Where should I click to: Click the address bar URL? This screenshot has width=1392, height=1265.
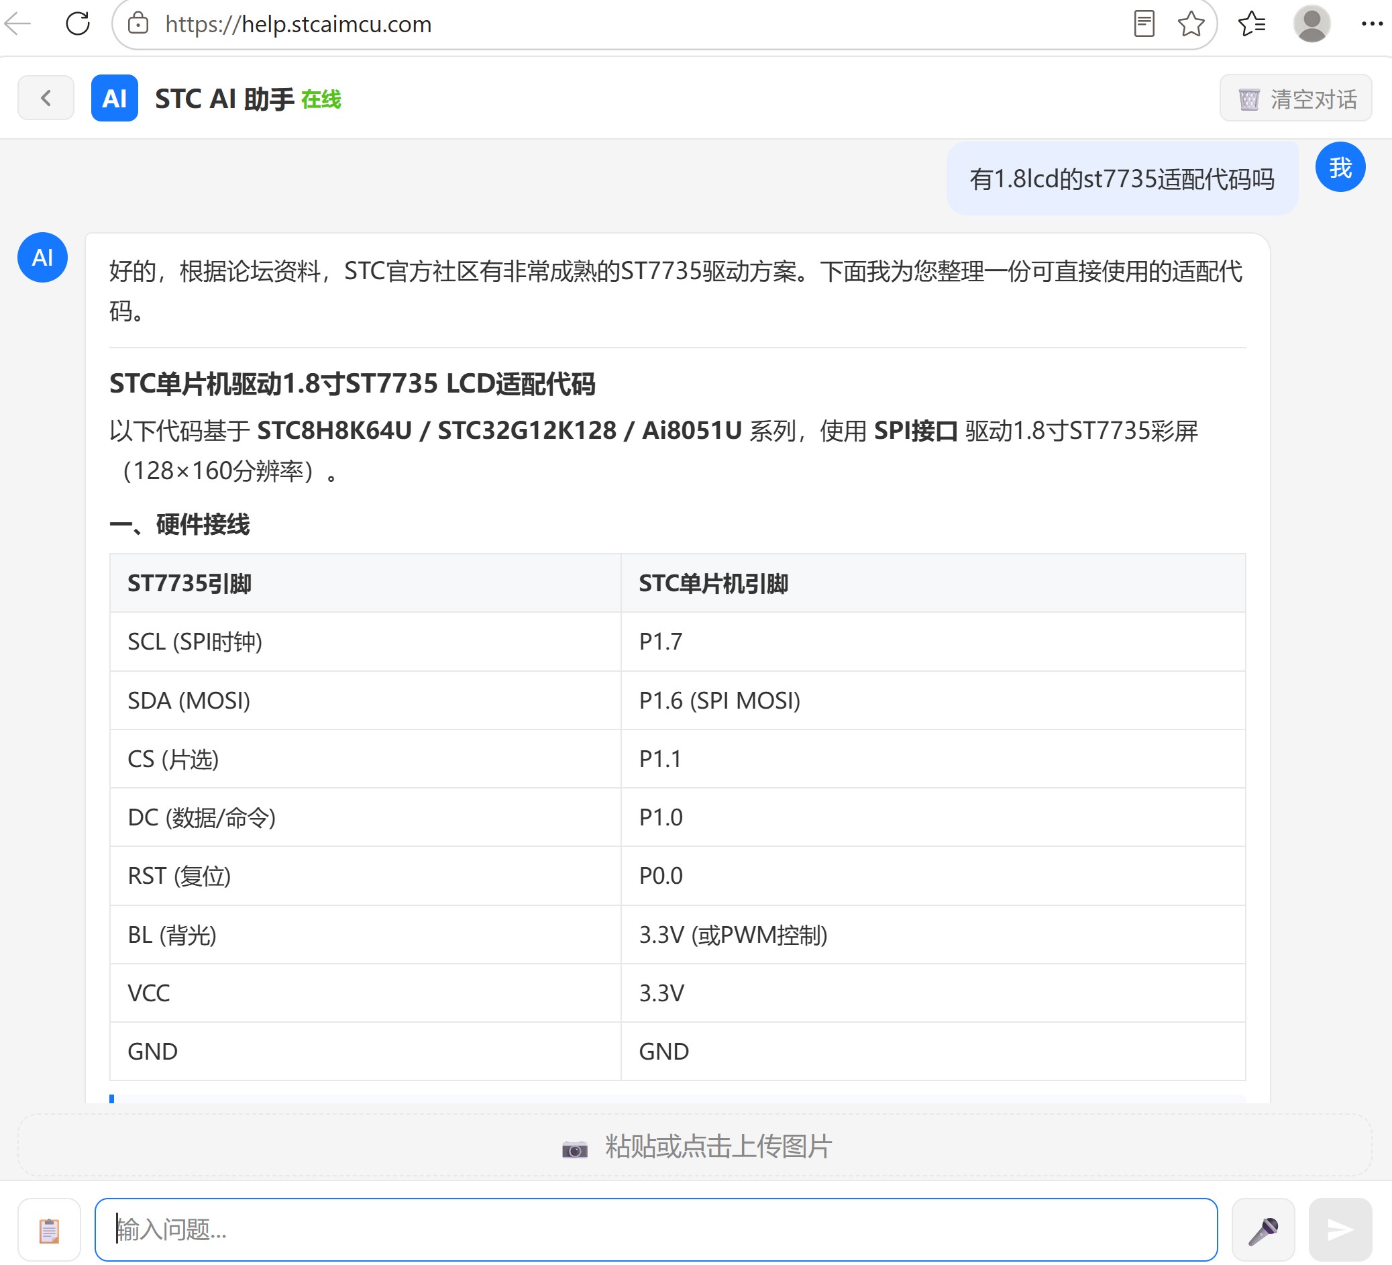299,24
